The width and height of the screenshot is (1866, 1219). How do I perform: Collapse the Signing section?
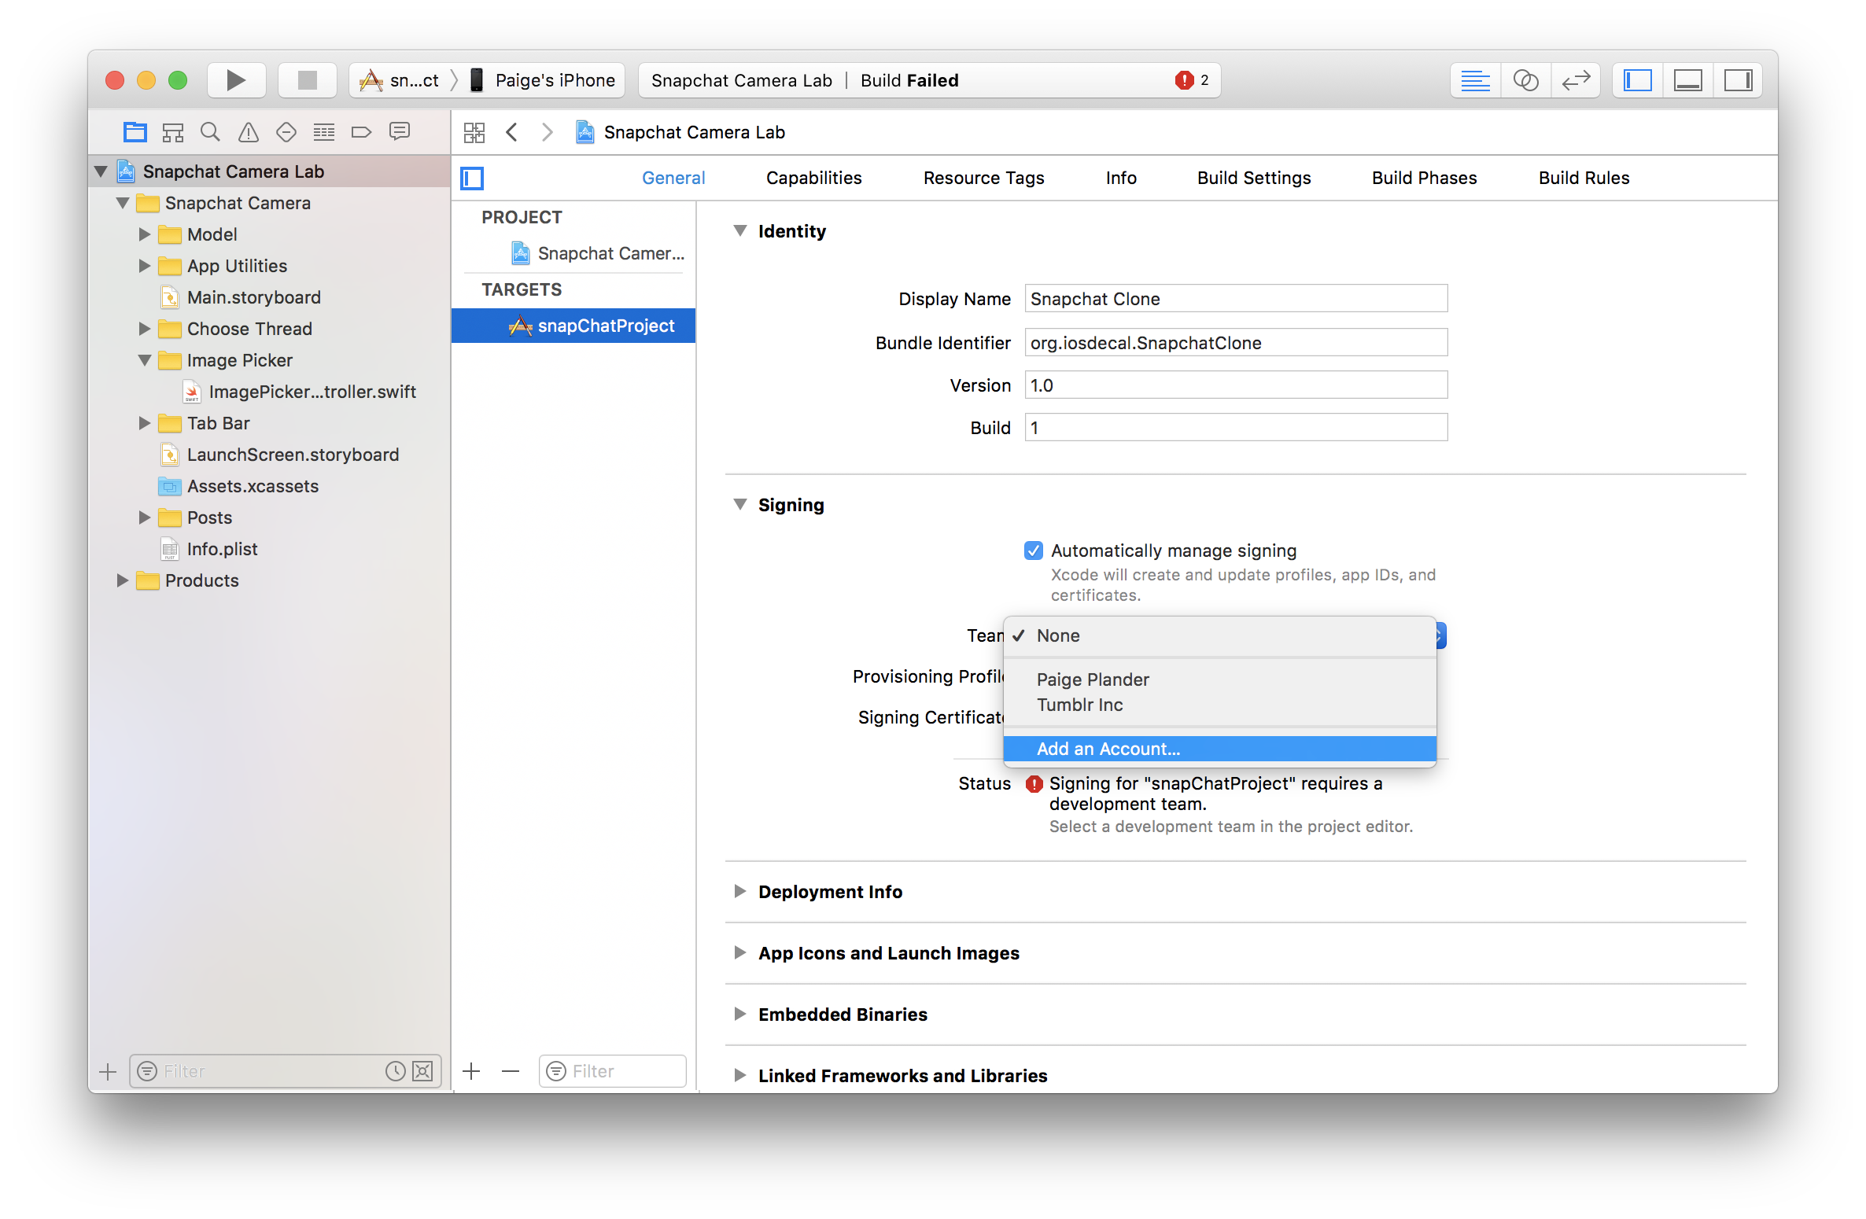click(739, 505)
